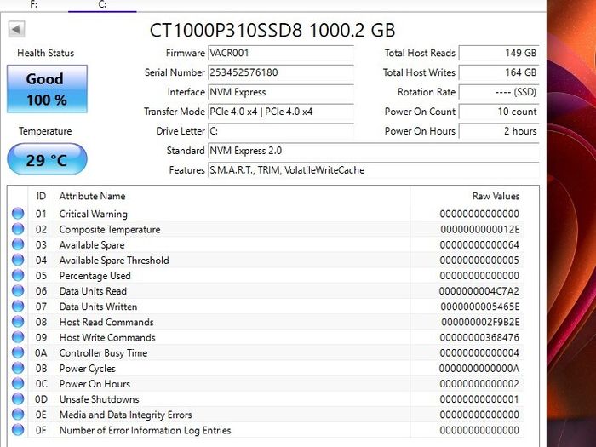Click the Standard field NVM Express 2.0
This screenshot has width=596, height=447.
pos(374,151)
